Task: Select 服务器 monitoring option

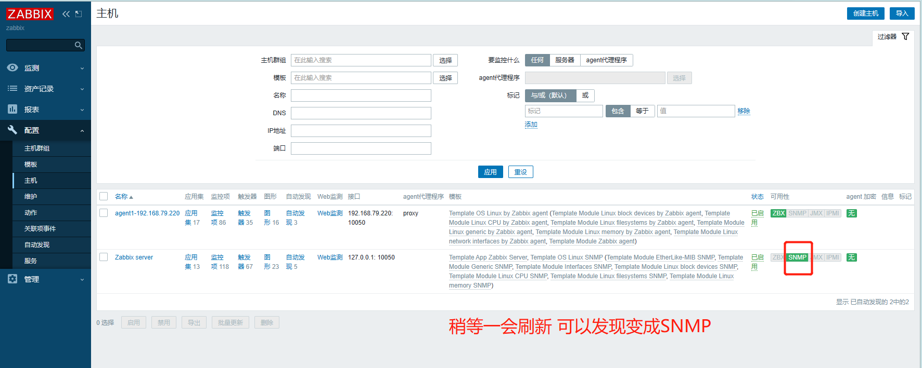Action: [x=565, y=60]
